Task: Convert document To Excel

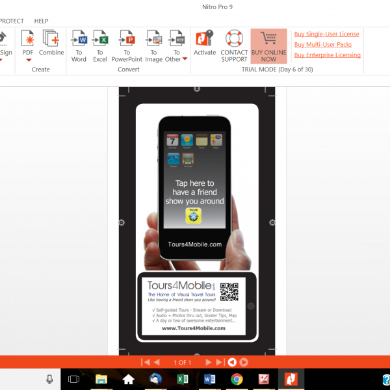Action: point(100,46)
